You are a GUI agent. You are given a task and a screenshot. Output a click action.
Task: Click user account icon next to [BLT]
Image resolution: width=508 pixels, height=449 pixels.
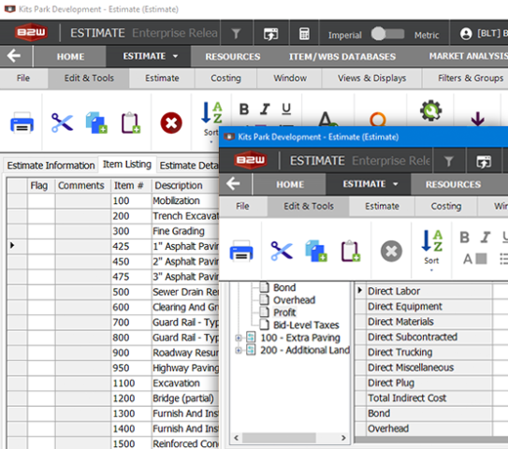click(466, 34)
